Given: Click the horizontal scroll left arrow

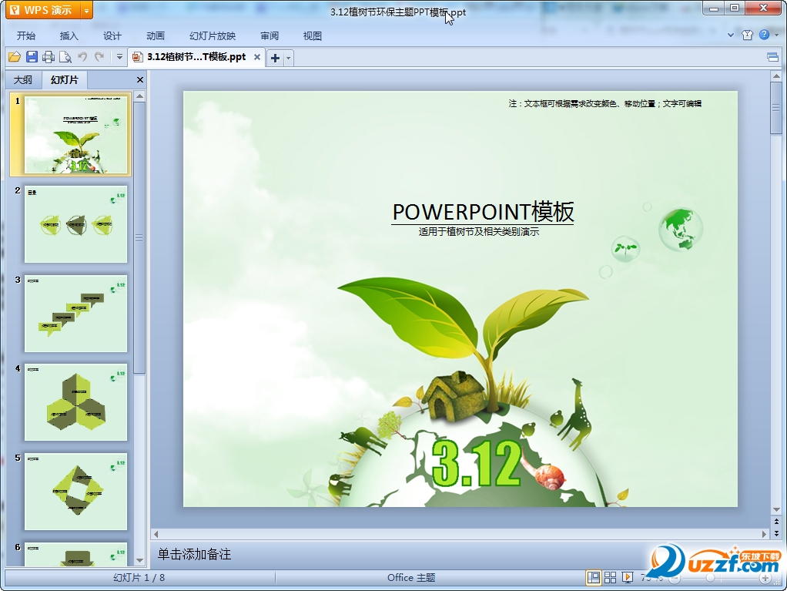Looking at the screenshot, I should (156, 534).
